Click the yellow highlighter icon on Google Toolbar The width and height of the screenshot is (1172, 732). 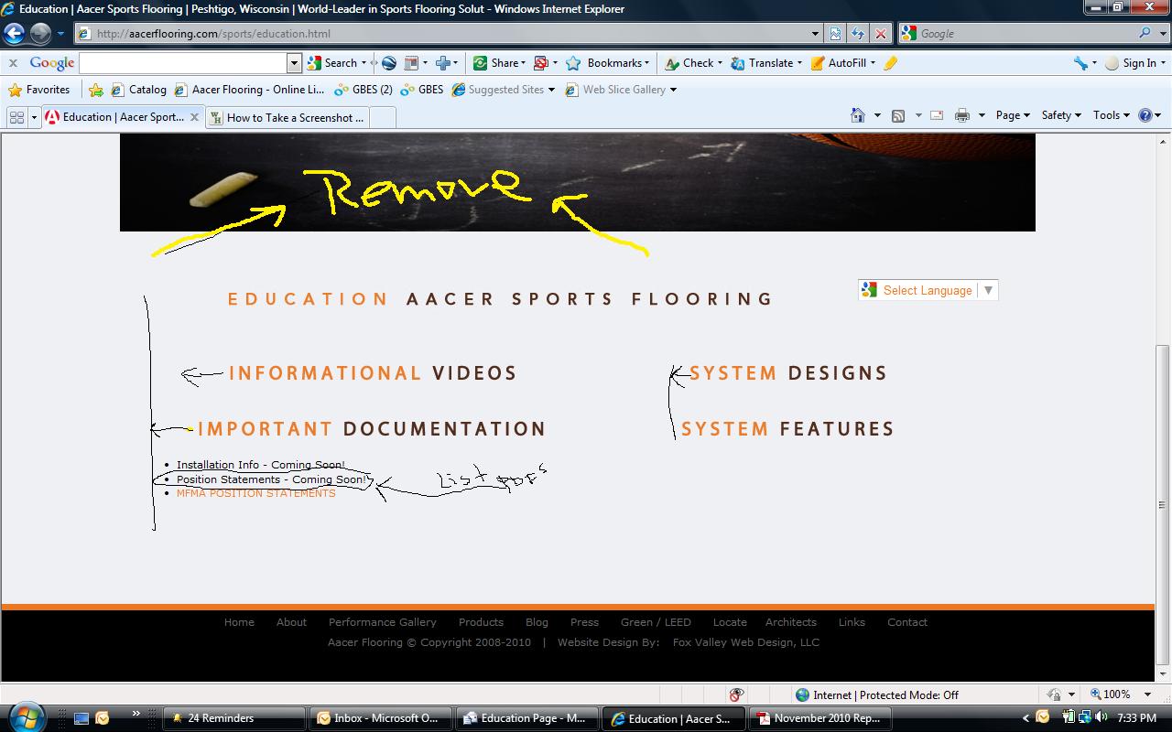click(x=890, y=63)
